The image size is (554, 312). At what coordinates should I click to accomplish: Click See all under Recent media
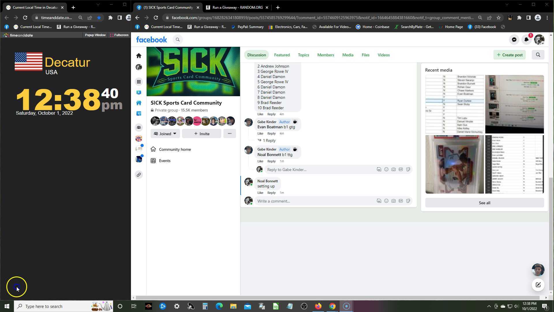click(x=484, y=203)
